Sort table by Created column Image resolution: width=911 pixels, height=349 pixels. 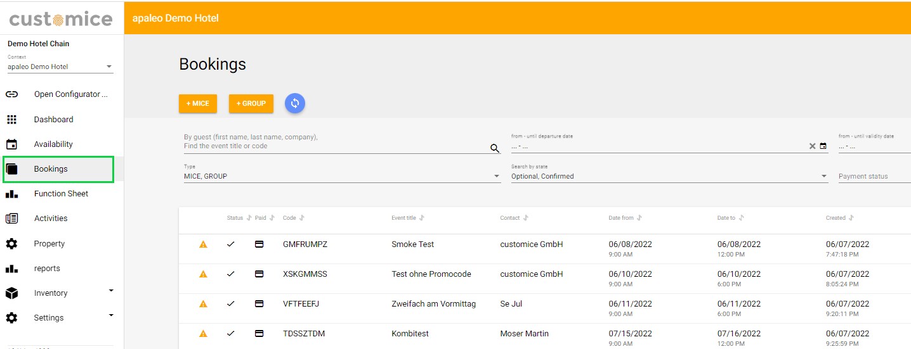[x=851, y=218]
